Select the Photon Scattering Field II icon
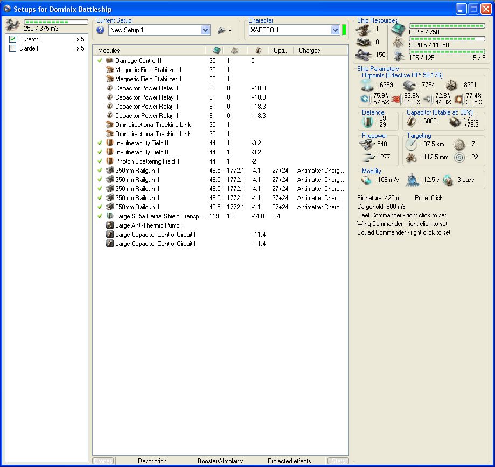Screen dimensions: 495x467 109,161
